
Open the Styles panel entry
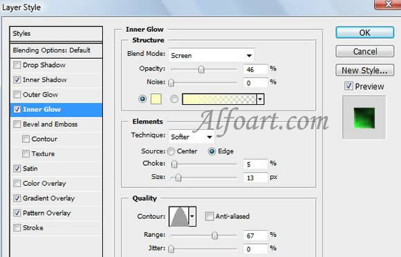click(x=56, y=34)
